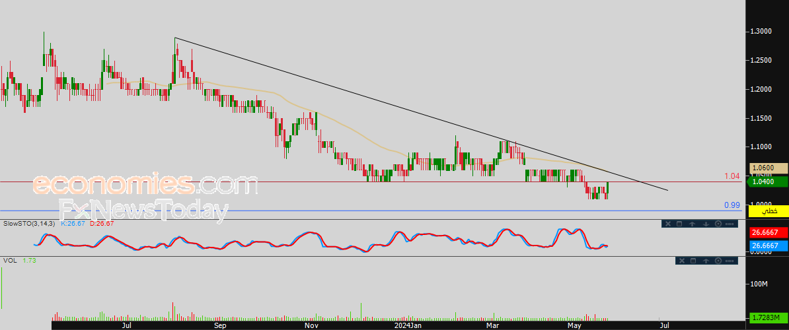Maximize the VOL indicator panel
This screenshot has height=330, width=789.
pos(693,261)
